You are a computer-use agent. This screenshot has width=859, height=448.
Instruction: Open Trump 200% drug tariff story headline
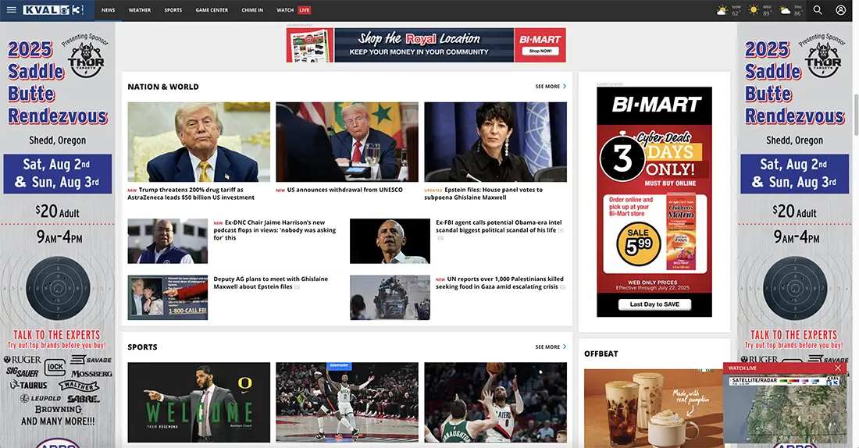pos(191,194)
